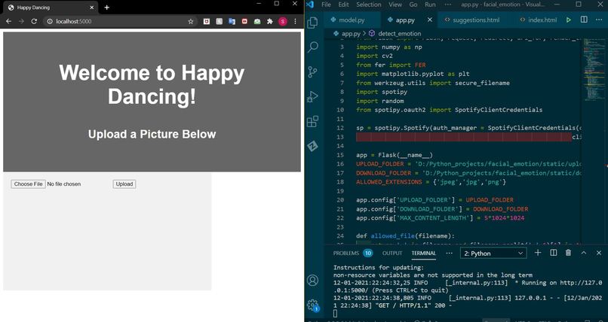The image size is (608, 322).
Task: View site information for localhost
Action: 50,22
